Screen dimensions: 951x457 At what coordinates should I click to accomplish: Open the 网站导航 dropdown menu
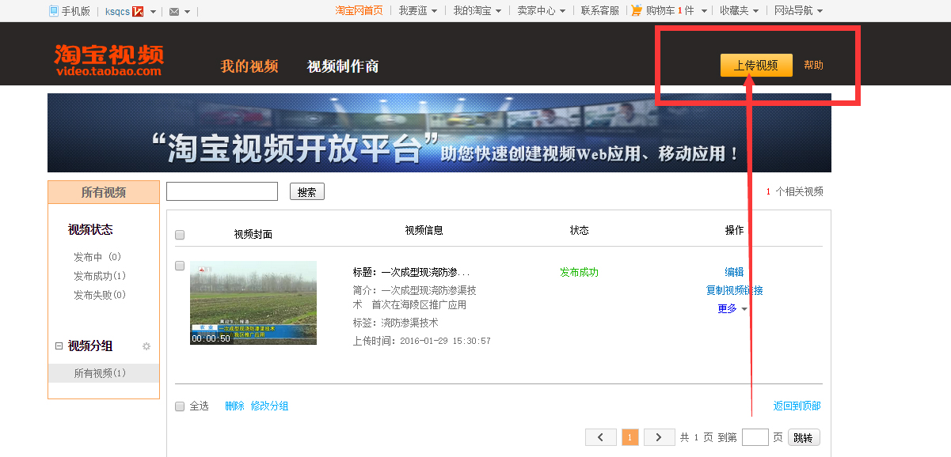coord(798,11)
